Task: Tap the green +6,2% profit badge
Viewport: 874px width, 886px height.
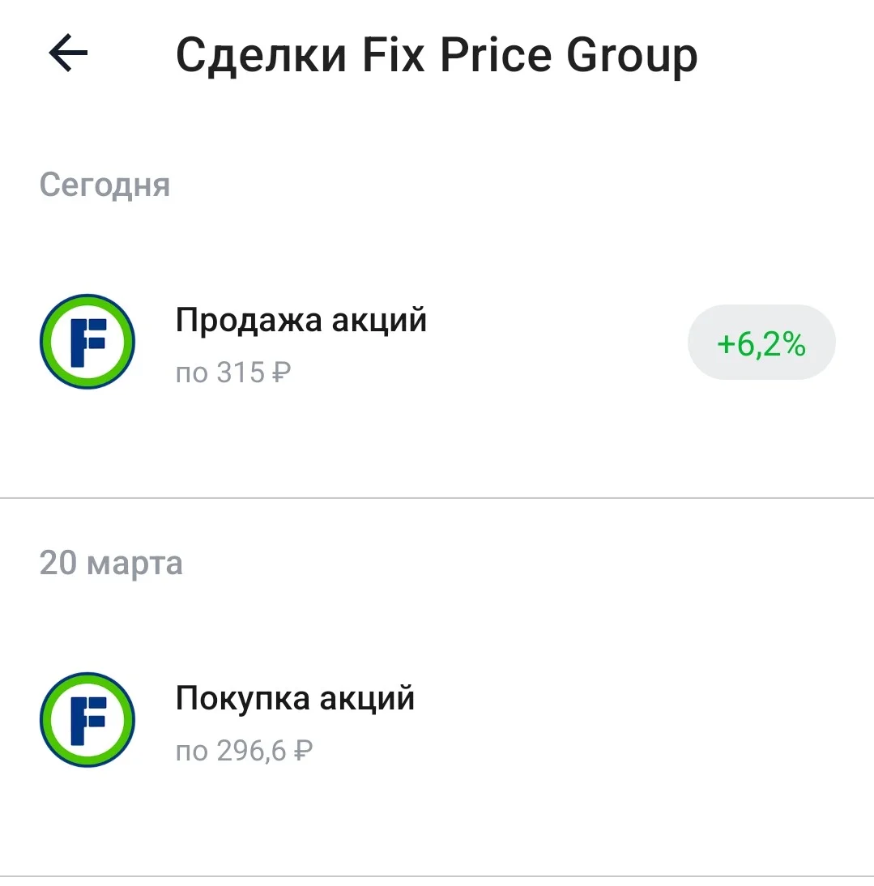Action: 761,343
